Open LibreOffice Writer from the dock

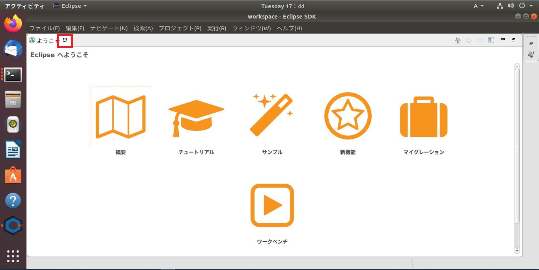pos(13,150)
